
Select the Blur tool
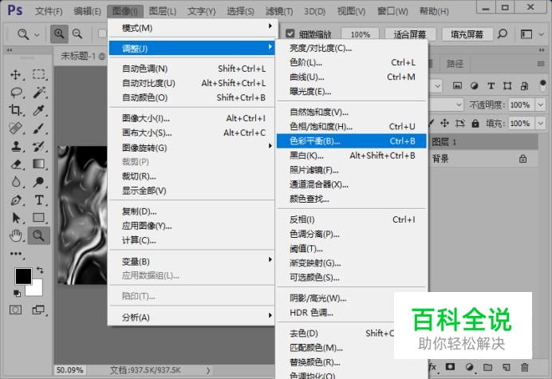tap(16, 182)
